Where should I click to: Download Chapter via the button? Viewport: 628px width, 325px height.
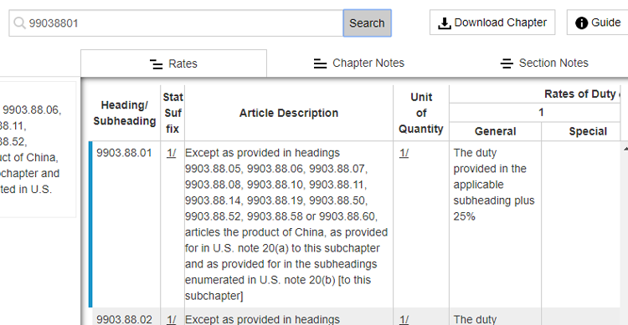pyautogui.click(x=492, y=23)
